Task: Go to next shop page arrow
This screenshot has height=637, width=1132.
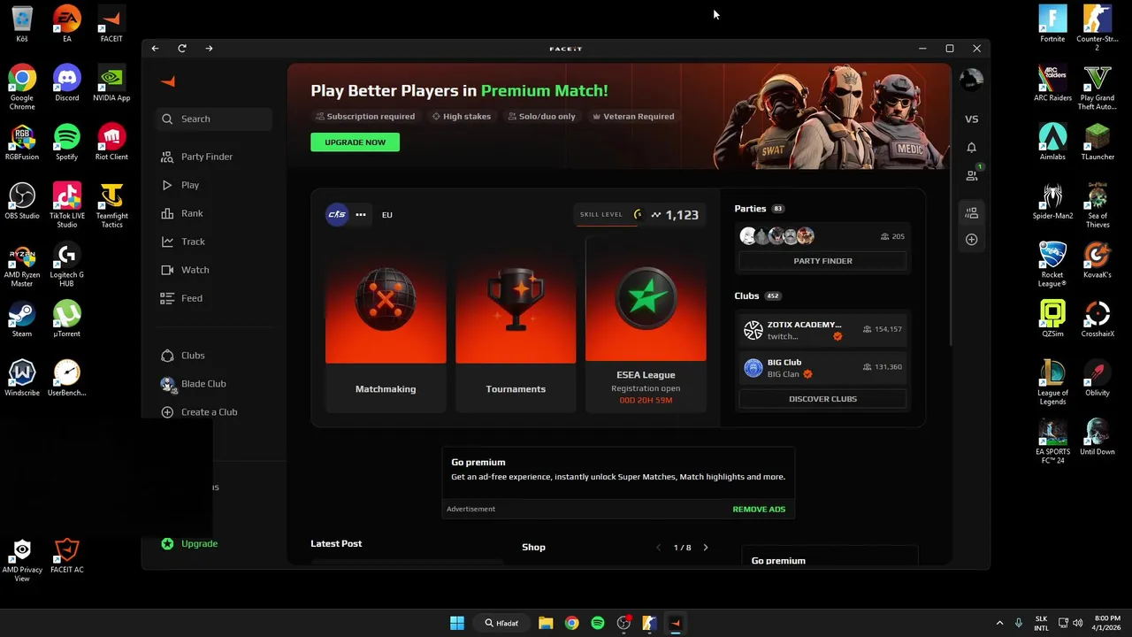Action: [x=706, y=548]
